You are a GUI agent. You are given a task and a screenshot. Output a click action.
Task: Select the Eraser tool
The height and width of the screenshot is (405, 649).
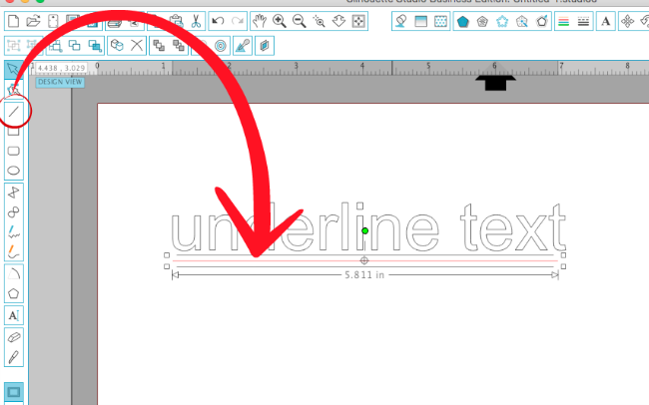point(14,337)
